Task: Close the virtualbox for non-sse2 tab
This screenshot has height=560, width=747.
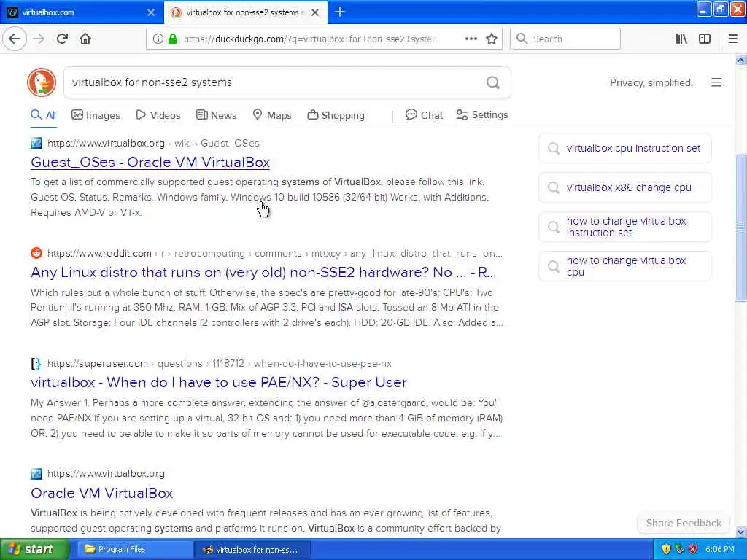Action: point(315,12)
